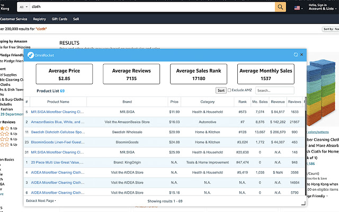Click the 13,667 monthly sales cell
Image resolution: width=339 pixels, height=212 pixels.
click(x=260, y=132)
